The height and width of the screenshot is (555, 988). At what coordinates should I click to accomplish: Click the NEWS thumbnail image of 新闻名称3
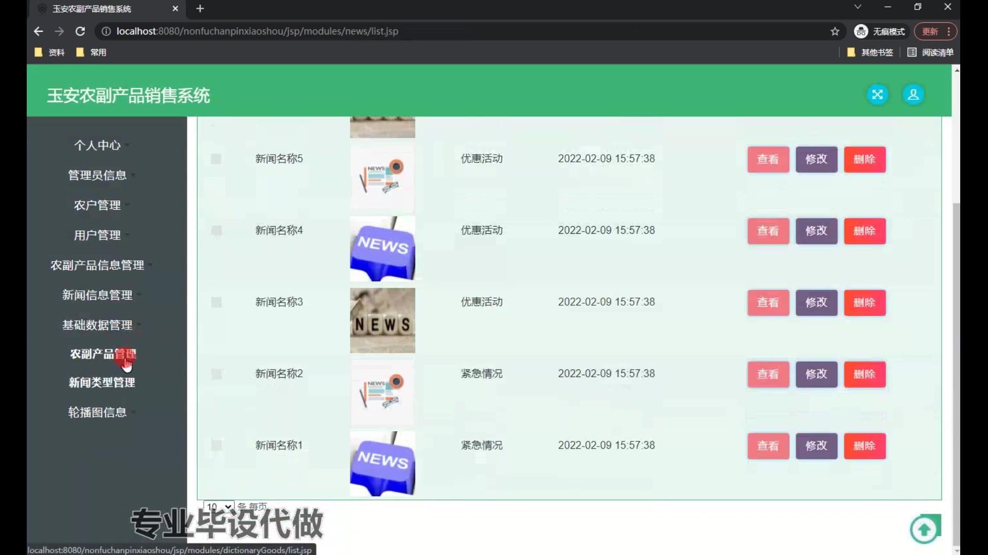tap(382, 320)
